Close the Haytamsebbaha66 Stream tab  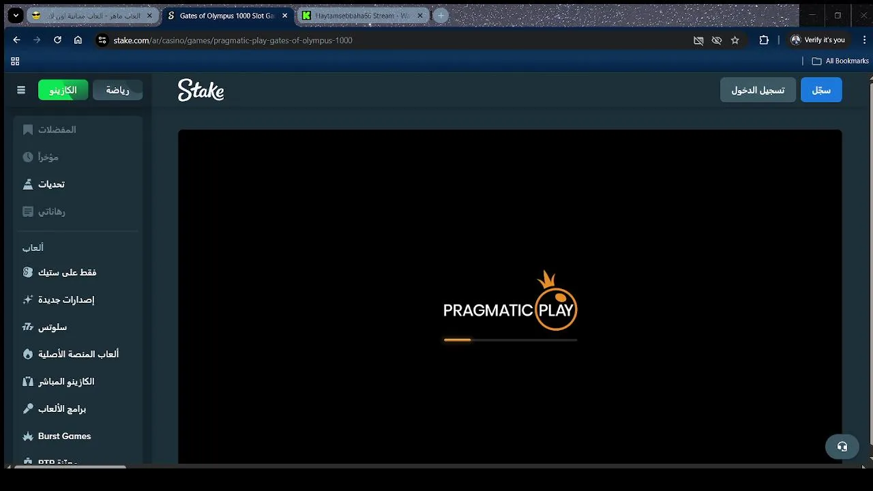point(420,15)
